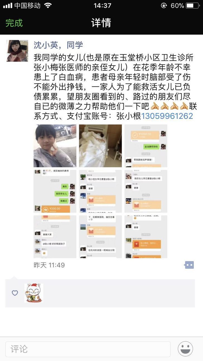The image size is (203, 361).
Task: Tap the heart like icon
Action: pos(15,293)
